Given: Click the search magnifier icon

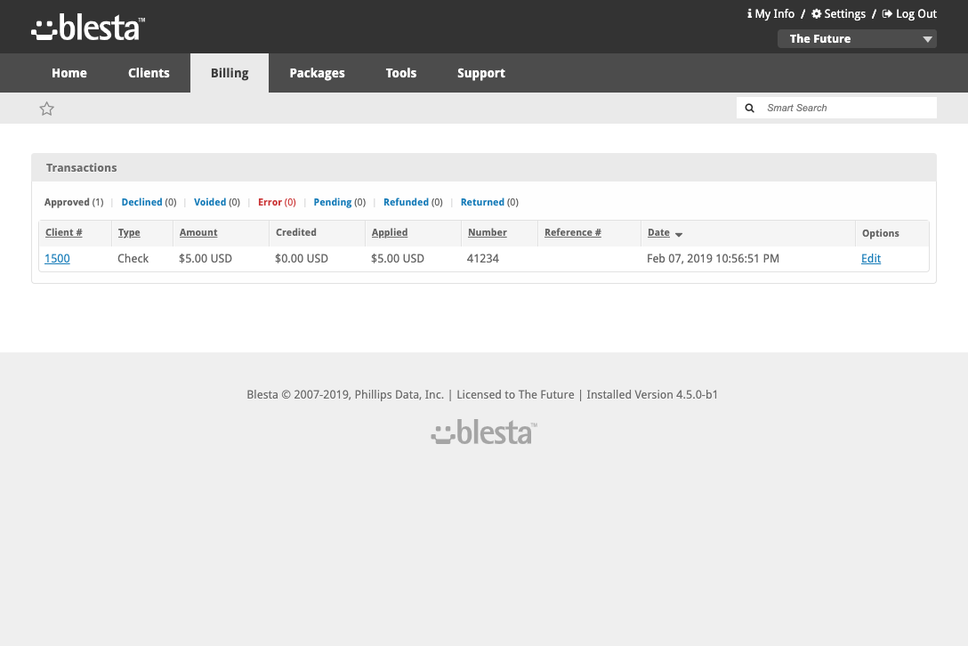Looking at the screenshot, I should click(x=749, y=107).
